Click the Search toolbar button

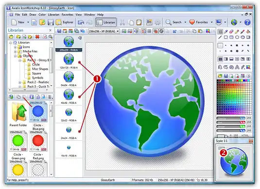point(173,22)
